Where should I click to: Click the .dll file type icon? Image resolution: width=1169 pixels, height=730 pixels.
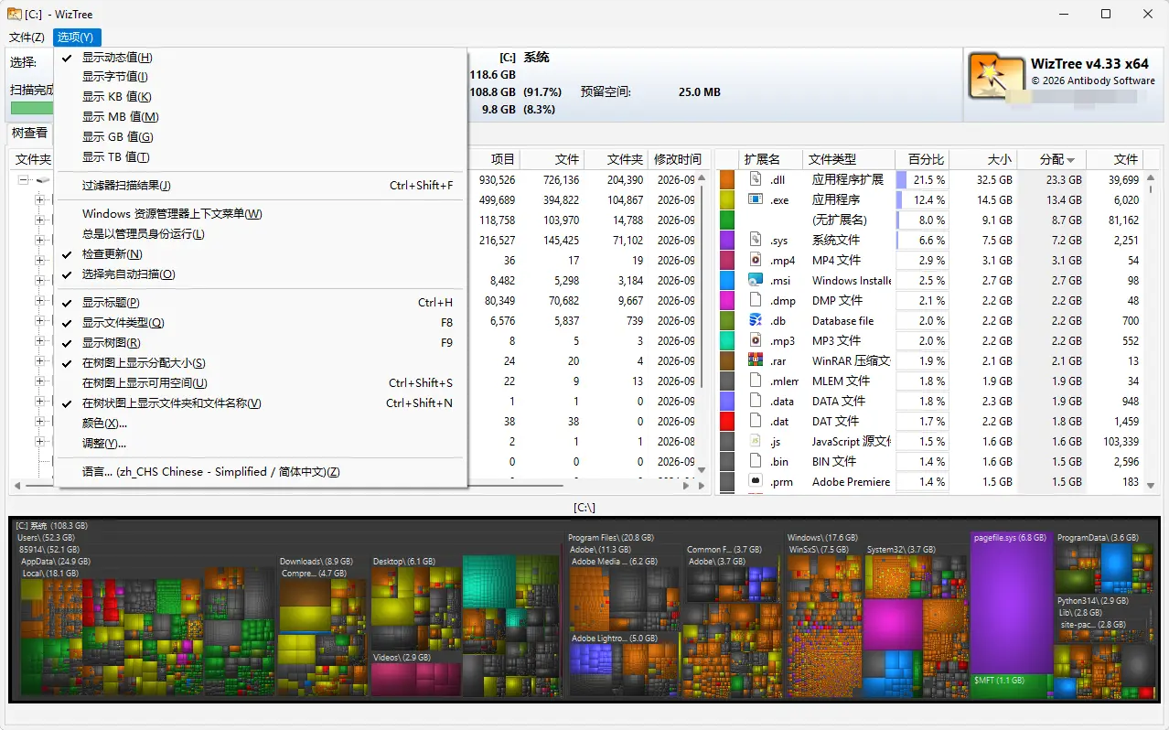click(756, 180)
